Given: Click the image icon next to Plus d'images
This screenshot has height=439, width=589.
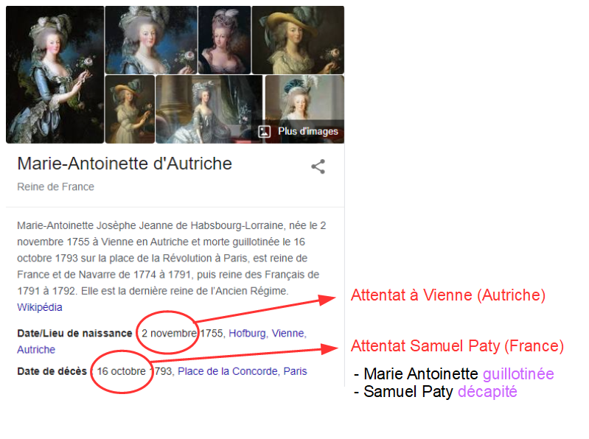Looking at the screenshot, I should coord(264,132).
